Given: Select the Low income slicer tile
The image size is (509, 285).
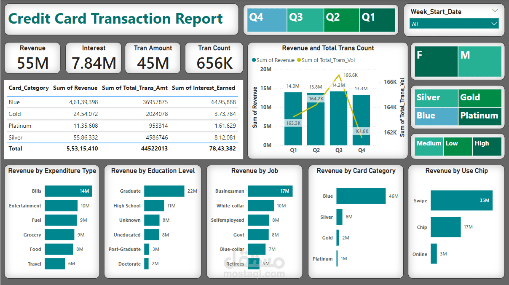Looking at the screenshot, I should pyautogui.click(x=458, y=146).
